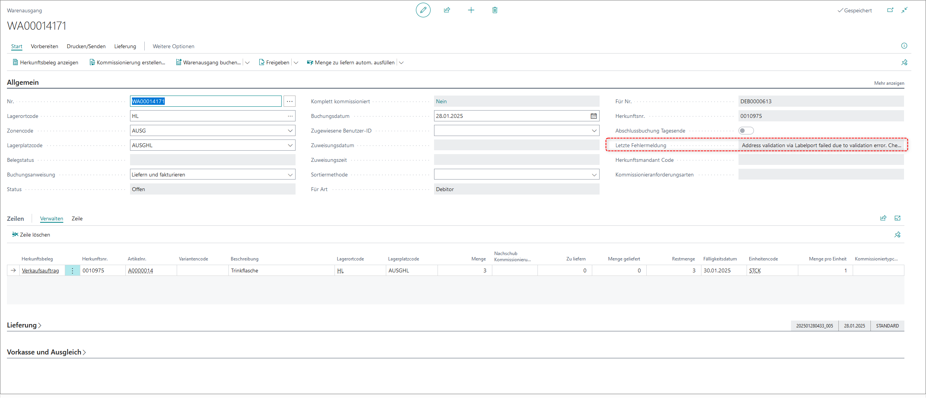Click the Zu liefern cell in row
Screen dimensions: 926x398
pyautogui.click(x=564, y=270)
